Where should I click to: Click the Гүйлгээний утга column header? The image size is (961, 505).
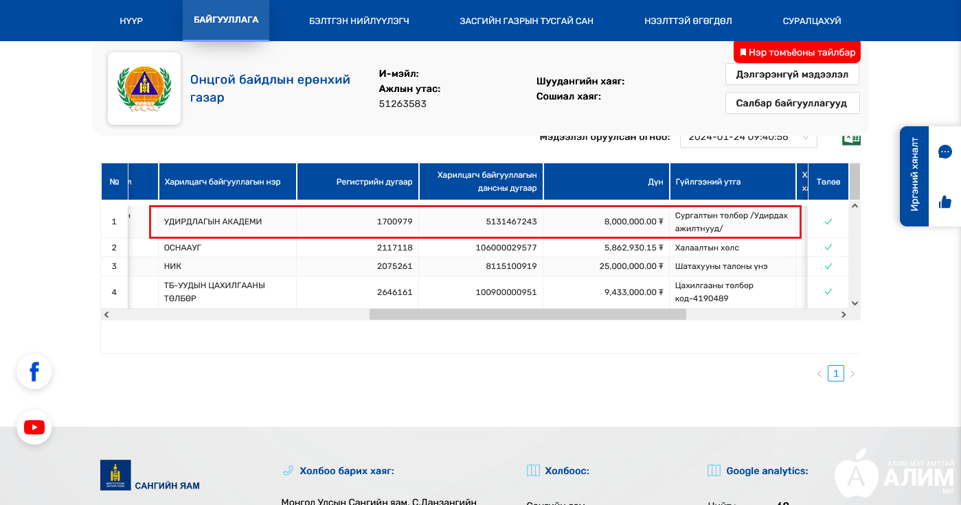[x=733, y=182]
